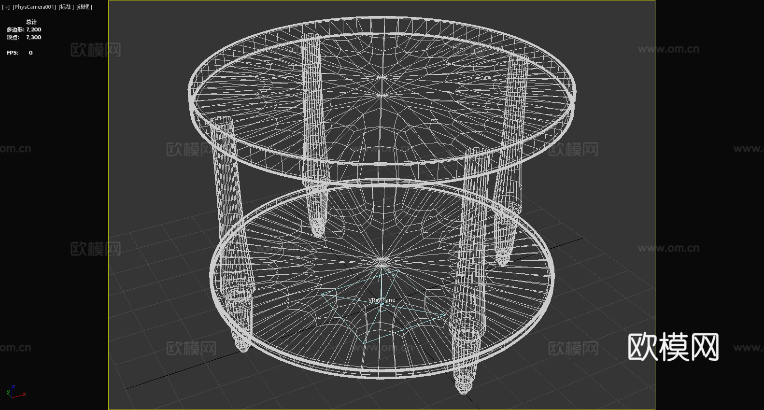Open the [+] viewport general menu
The height and width of the screenshot is (410, 764).
pos(6,7)
